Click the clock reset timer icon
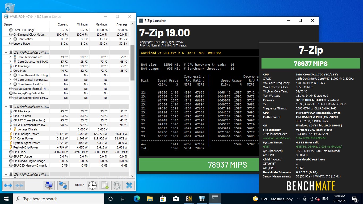The height and width of the screenshot is (204, 363). pyautogui.click(x=92, y=185)
